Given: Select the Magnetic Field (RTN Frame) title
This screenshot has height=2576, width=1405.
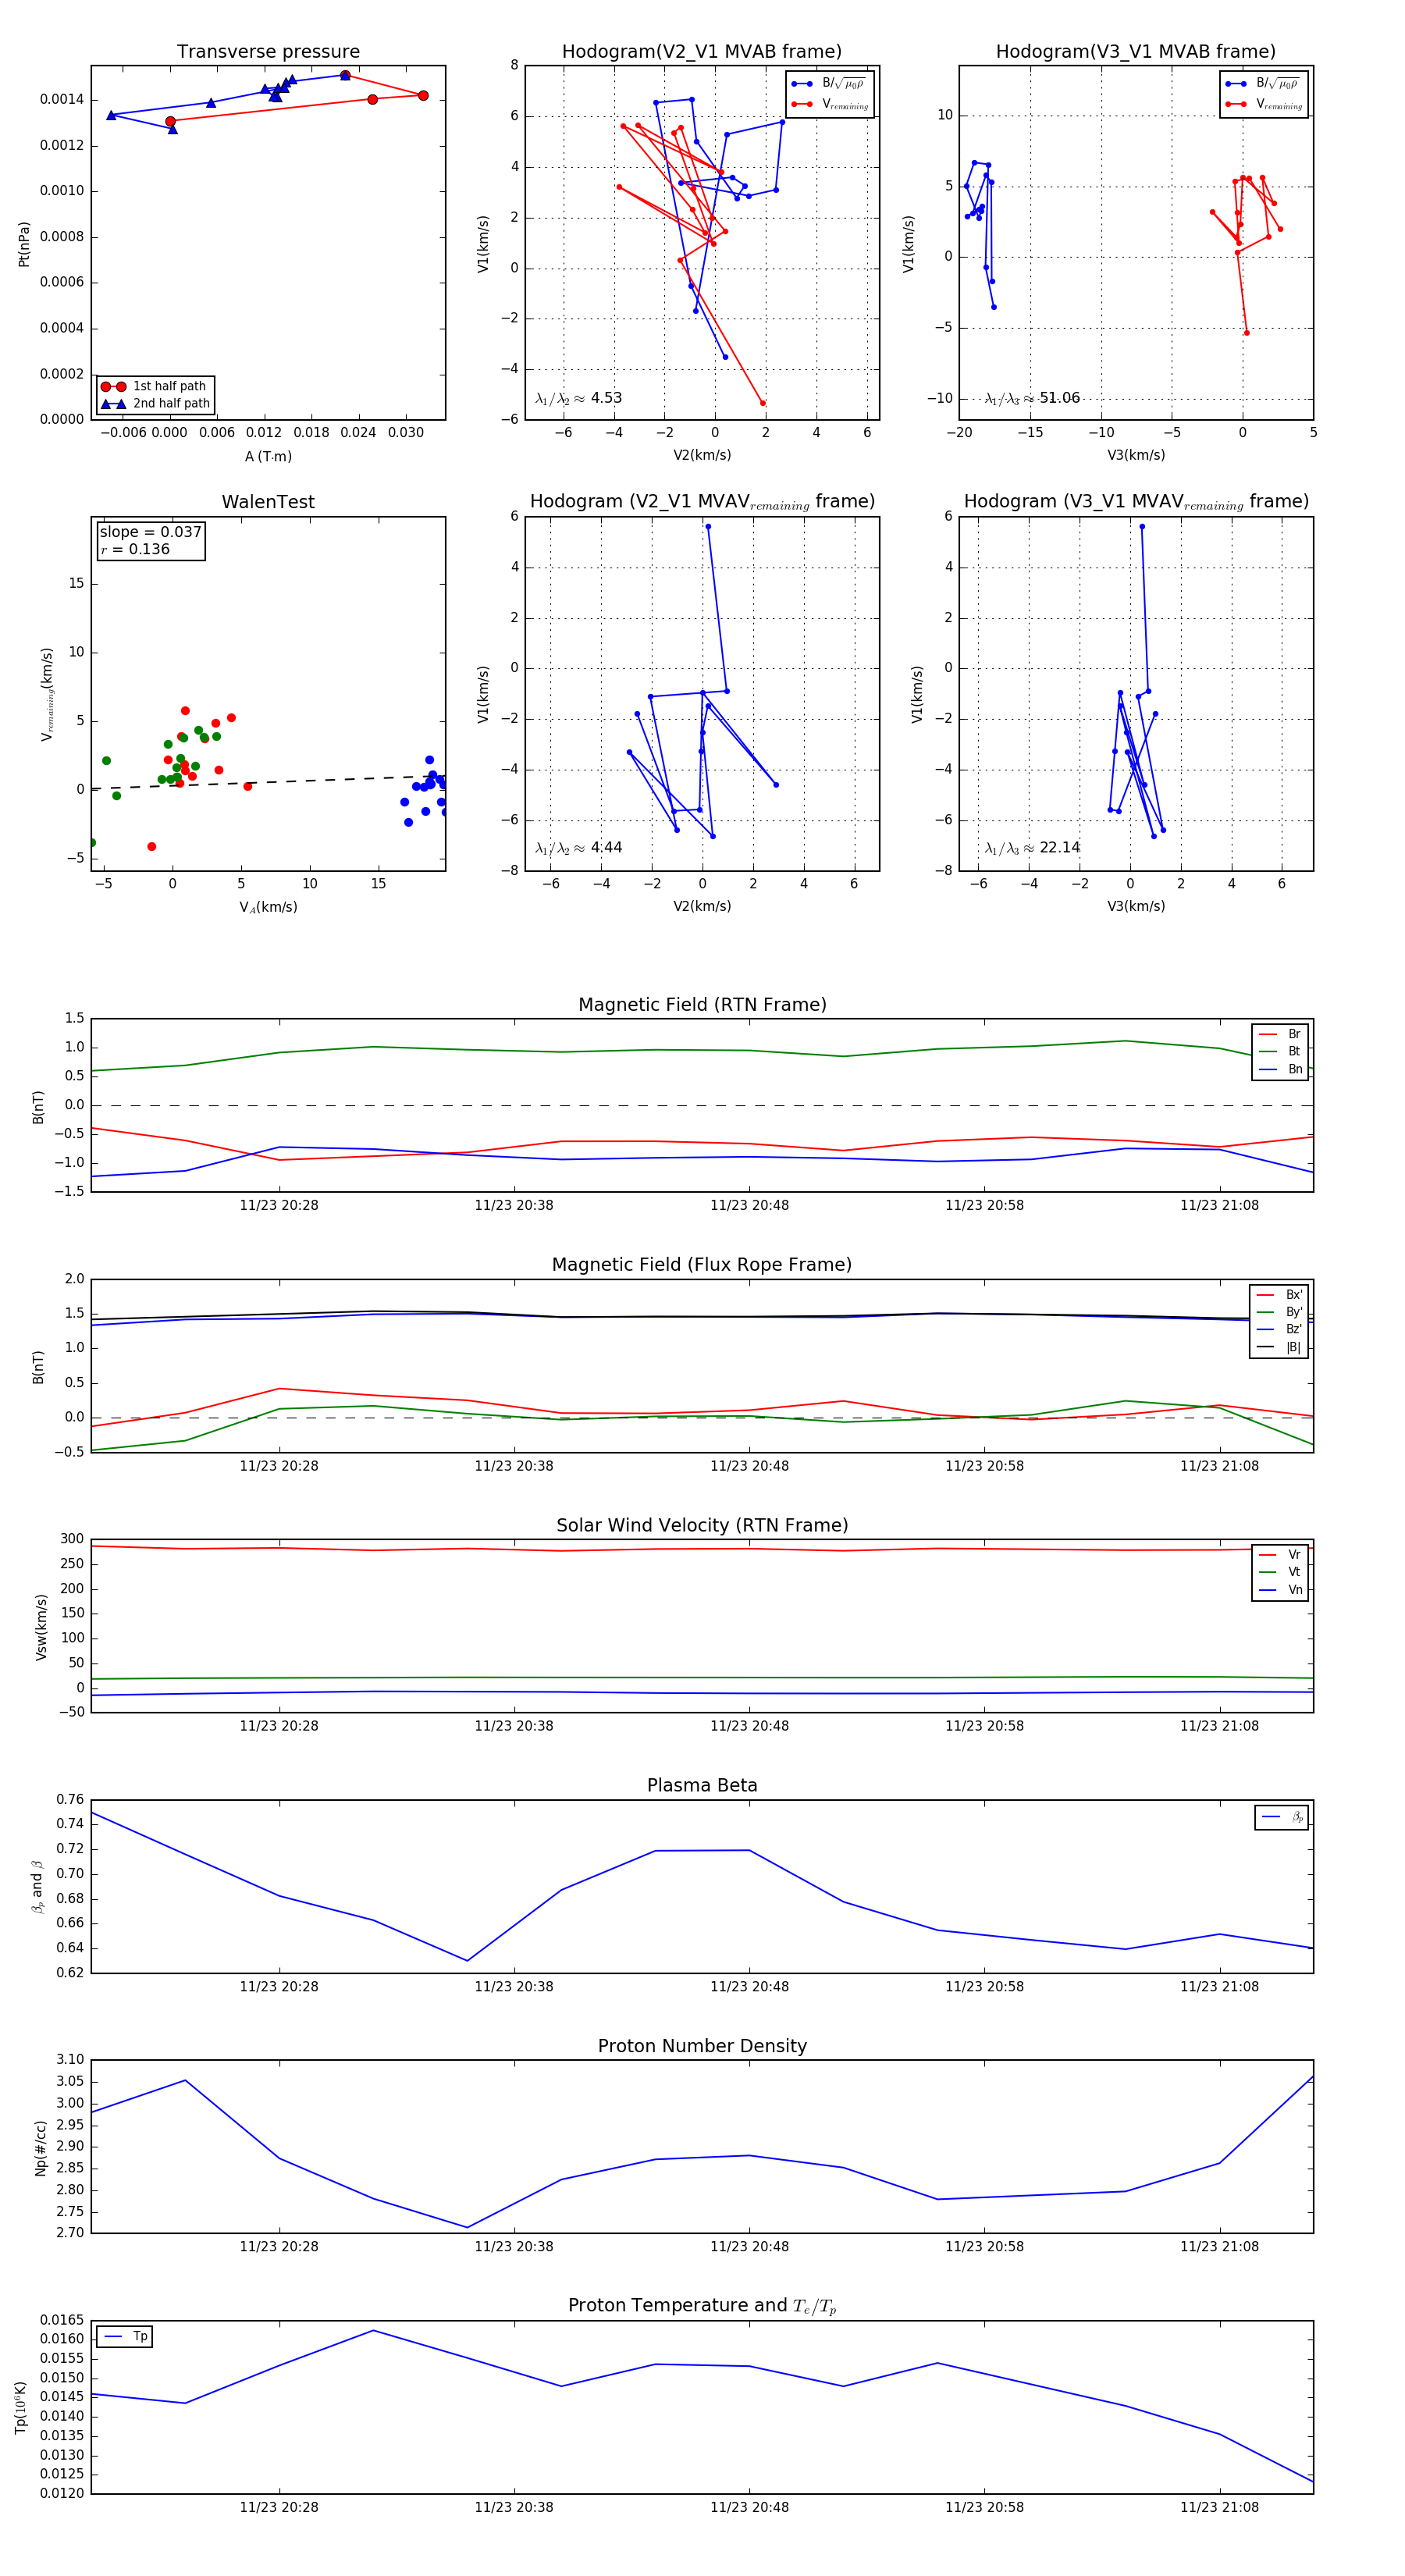Looking at the screenshot, I should click(702, 1005).
